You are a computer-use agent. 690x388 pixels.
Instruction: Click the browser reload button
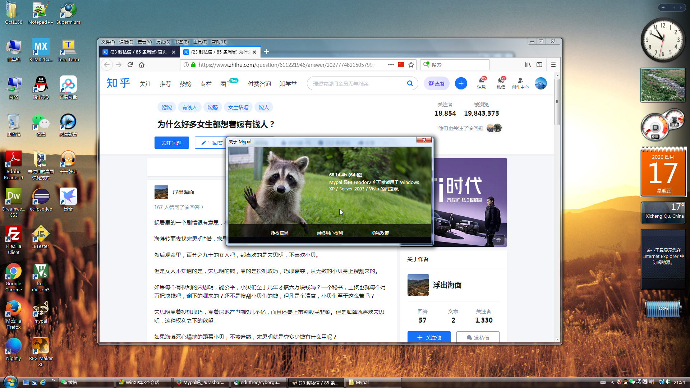point(130,65)
